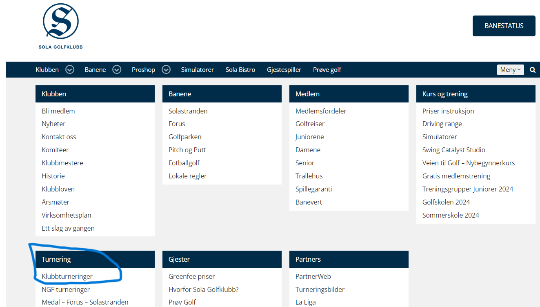Open the Klubbmestere link

point(62,163)
